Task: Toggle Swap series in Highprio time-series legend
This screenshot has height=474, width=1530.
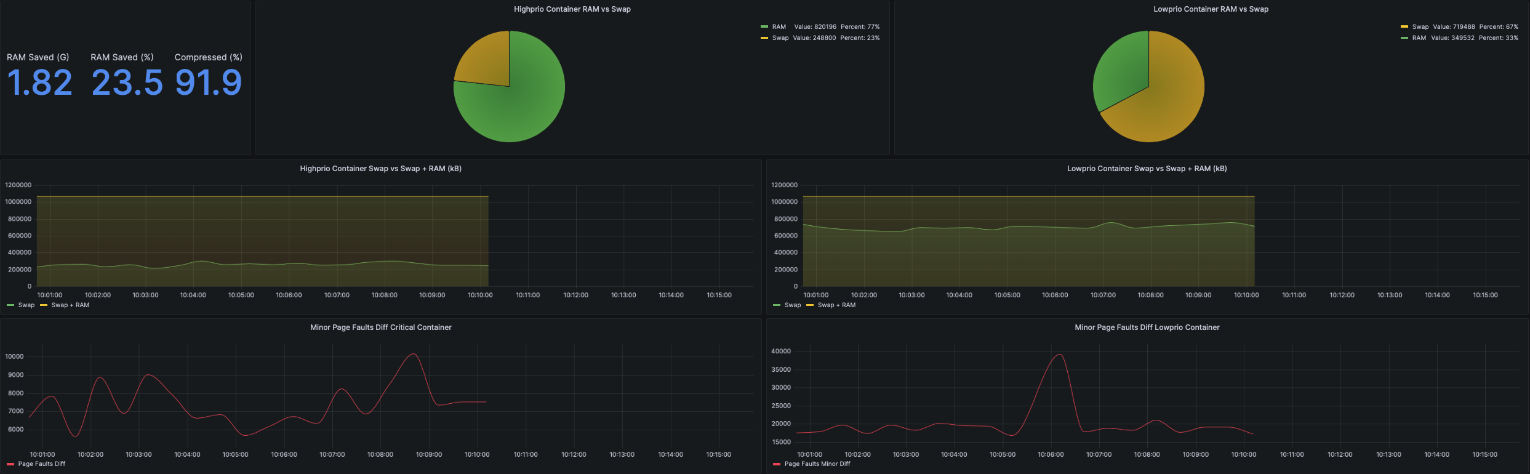Action: pyautogui.click(x=26, y=305)
